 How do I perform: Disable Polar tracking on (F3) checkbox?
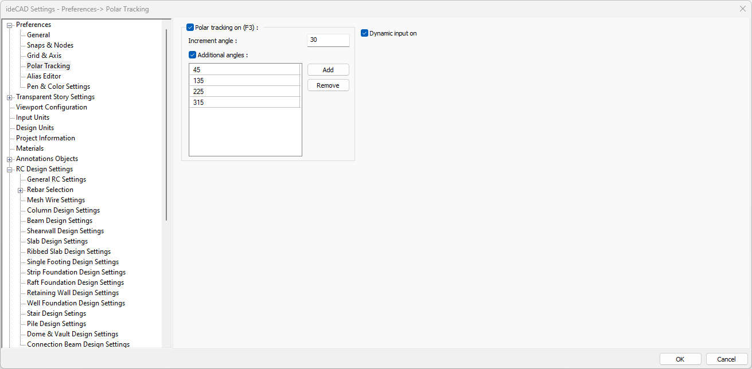coord(190,27)
